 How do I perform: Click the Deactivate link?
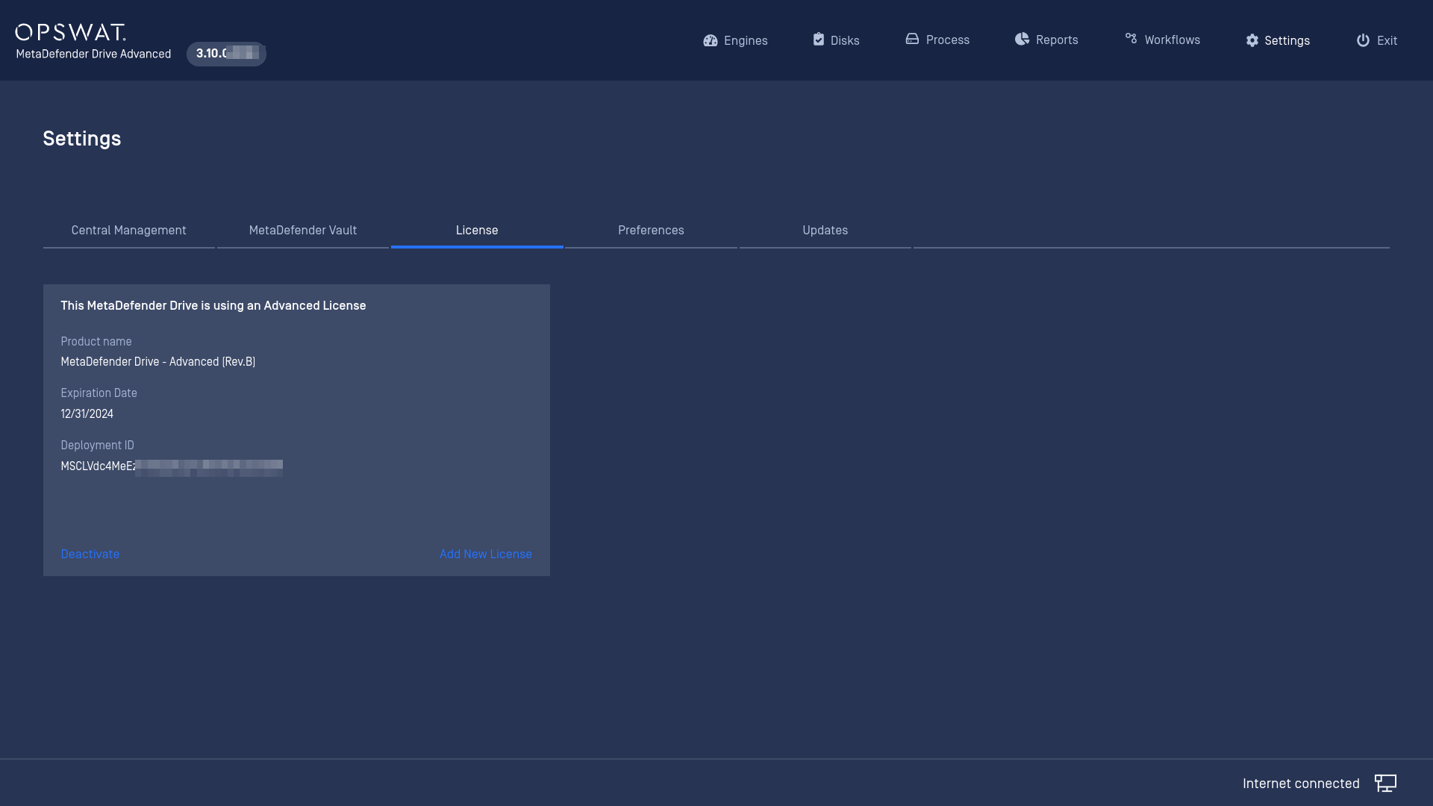pos(90,554)
